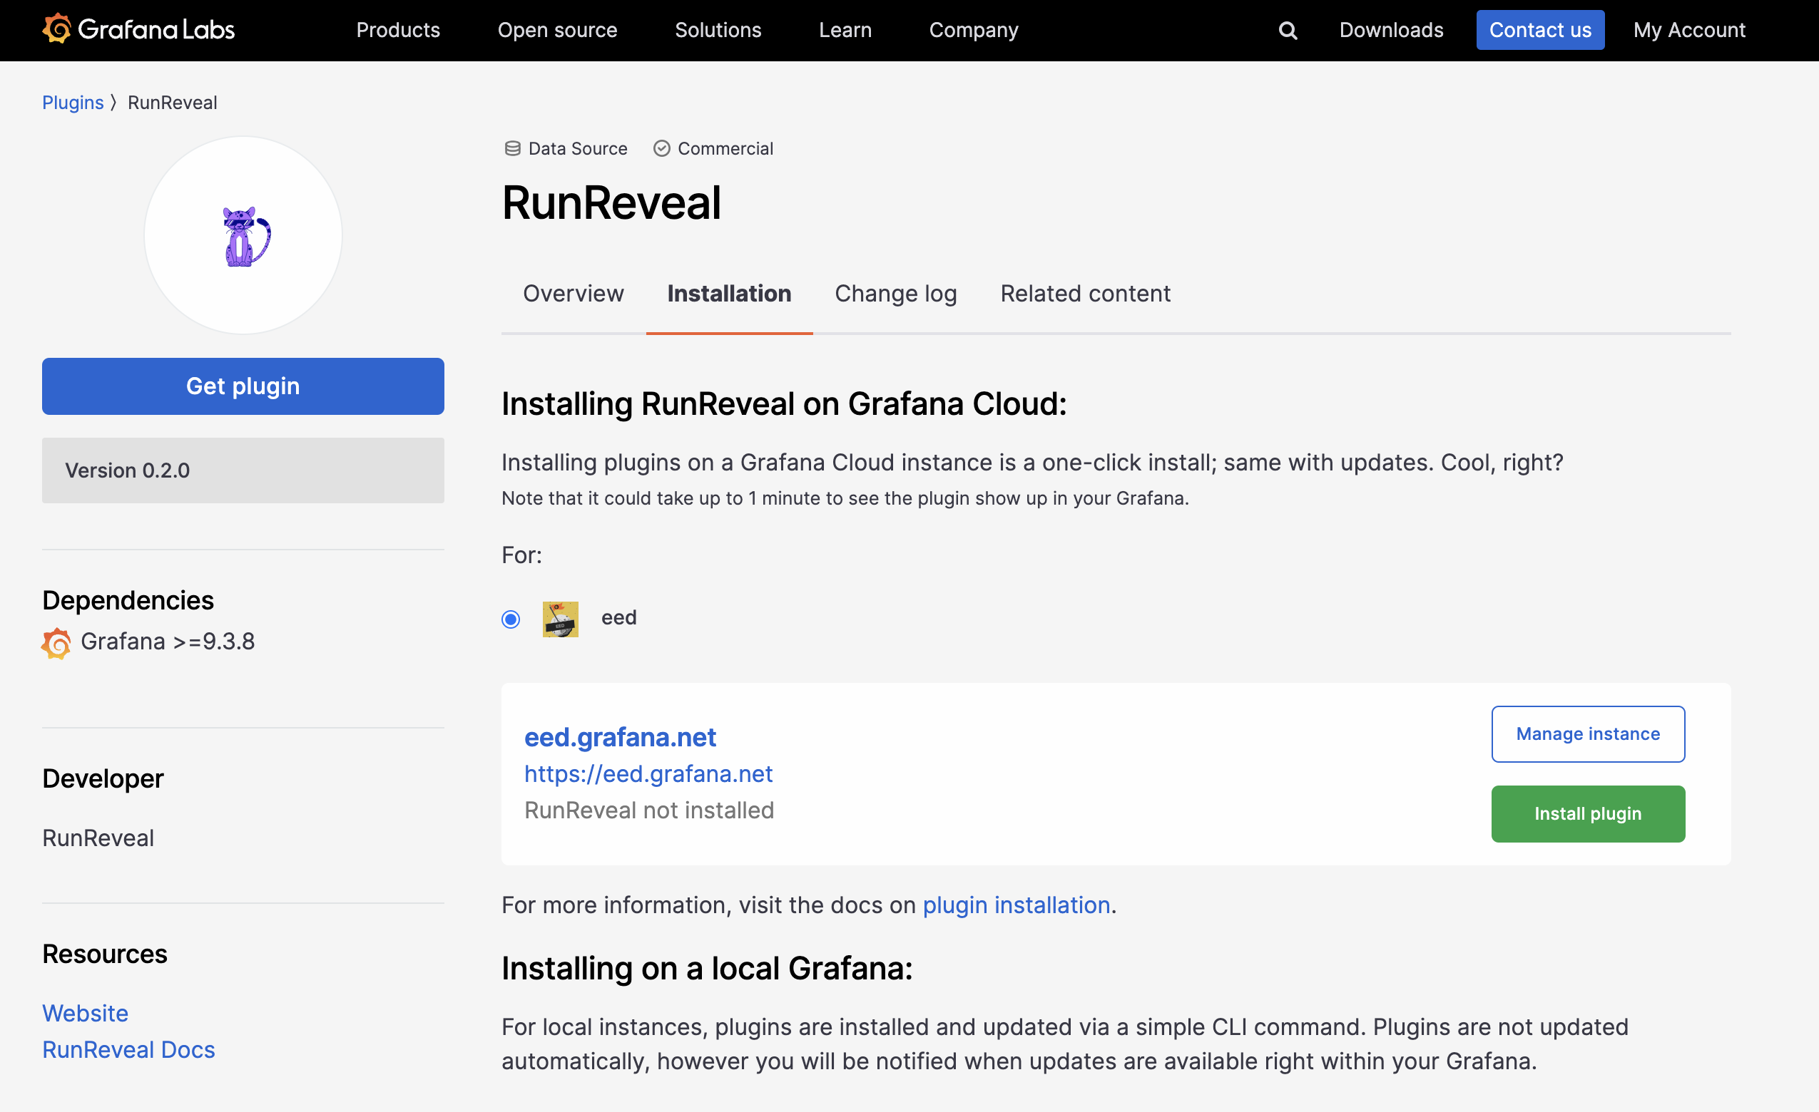
Task: Open the search magnifier icon
Action: (x=1288, y=30)
